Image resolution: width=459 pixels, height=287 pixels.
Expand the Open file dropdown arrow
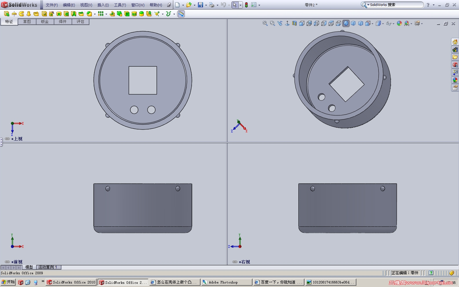(x=194, y=5)
